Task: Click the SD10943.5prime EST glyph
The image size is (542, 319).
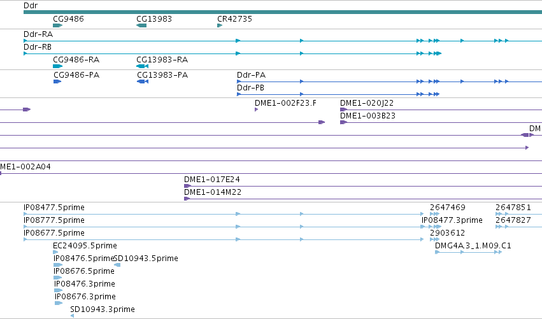Action: (117, 265)
